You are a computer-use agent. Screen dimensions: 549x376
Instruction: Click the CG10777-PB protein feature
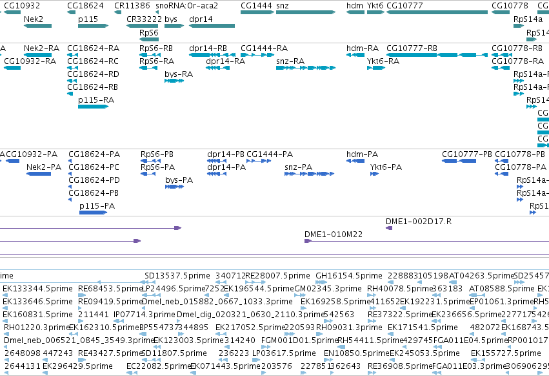click(459, 161)
